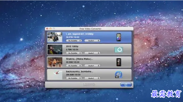Select the Shakira Waka Waka thumbnail
This screenshot has height=102, width=183.
(x=55, y=62)
